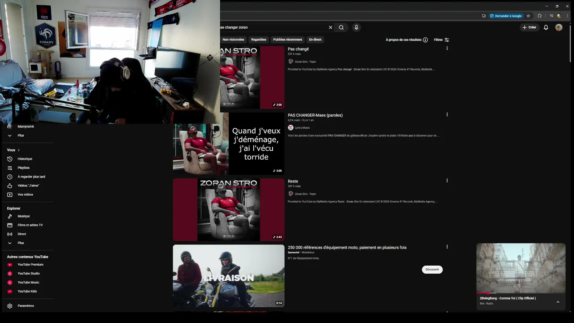Select the En direct filter chip

tap(315, 39)
